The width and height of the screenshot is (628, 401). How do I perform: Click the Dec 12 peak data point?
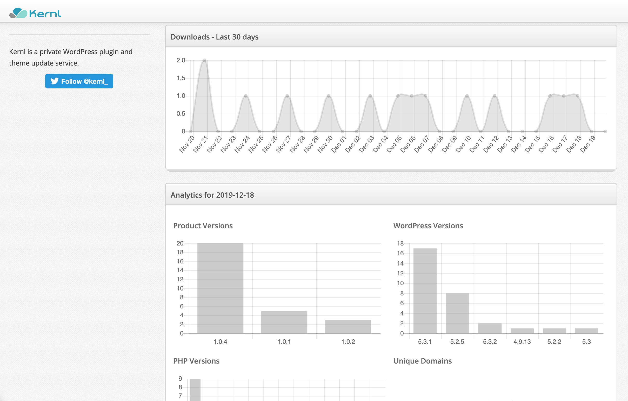click(495, 96)
